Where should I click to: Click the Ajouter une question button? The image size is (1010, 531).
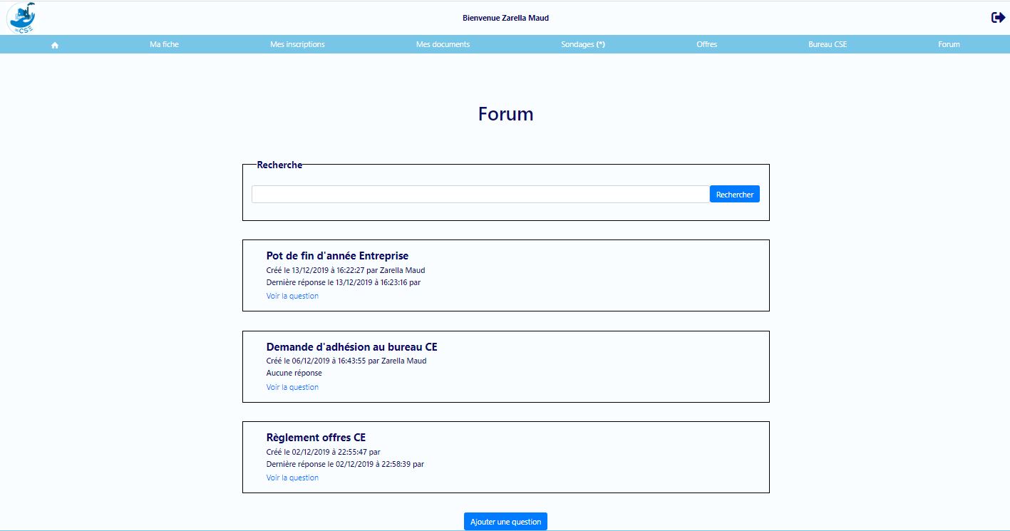[x=505, y=522]
